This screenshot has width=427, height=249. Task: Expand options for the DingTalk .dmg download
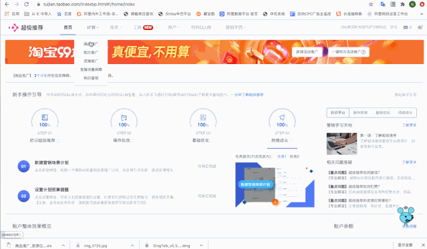point(201,246)
